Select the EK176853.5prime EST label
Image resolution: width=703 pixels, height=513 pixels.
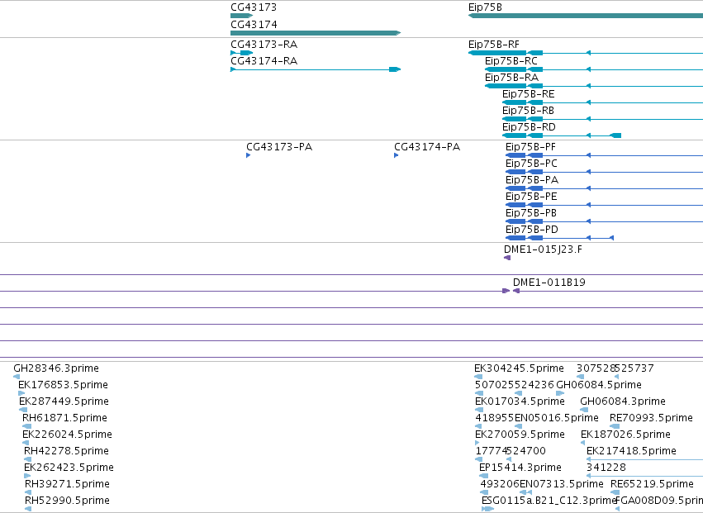tap(64, 385)
